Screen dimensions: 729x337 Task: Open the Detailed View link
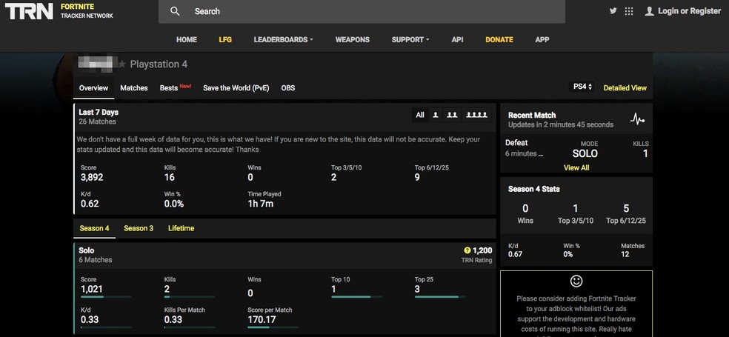(x=625, y=88)
